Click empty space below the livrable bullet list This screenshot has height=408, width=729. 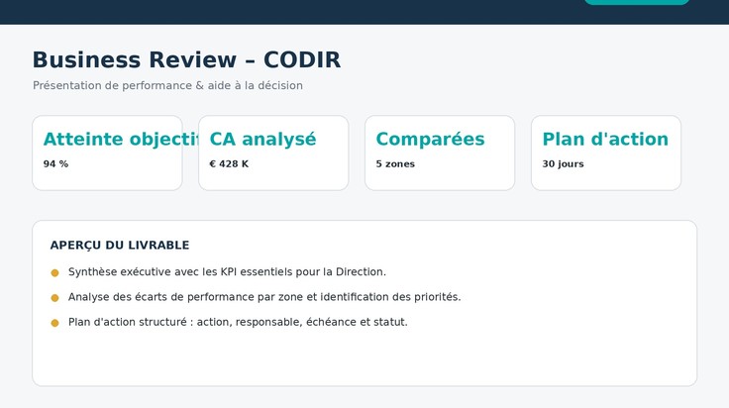point(364,357)
